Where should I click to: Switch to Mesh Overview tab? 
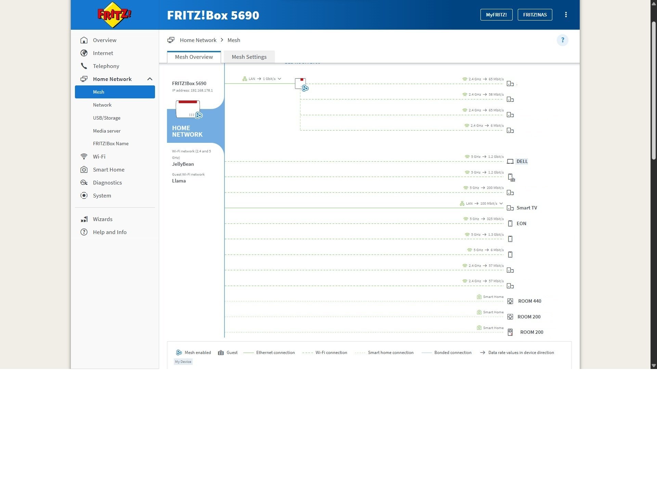pyautogui.click(x=194, y=57)
